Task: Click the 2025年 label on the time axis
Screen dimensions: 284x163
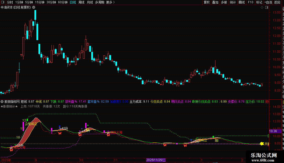Action: coord(6,160)
